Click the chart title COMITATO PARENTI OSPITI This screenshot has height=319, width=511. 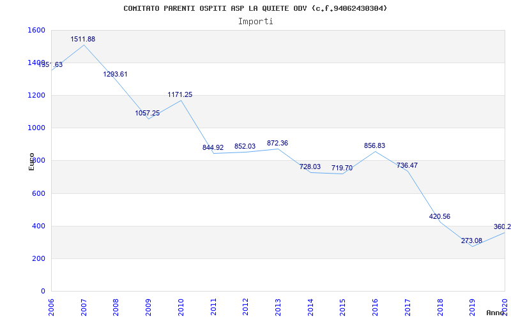[x=256, y=8]
